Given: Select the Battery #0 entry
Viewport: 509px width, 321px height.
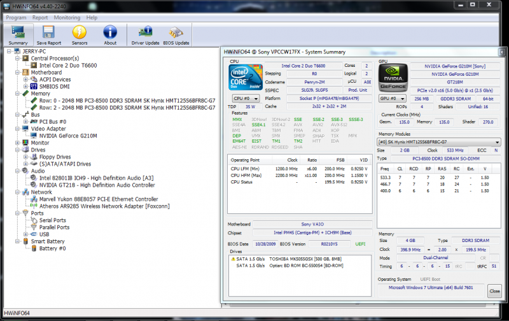Looking at the screenshot, I should [x=52, y=248].
